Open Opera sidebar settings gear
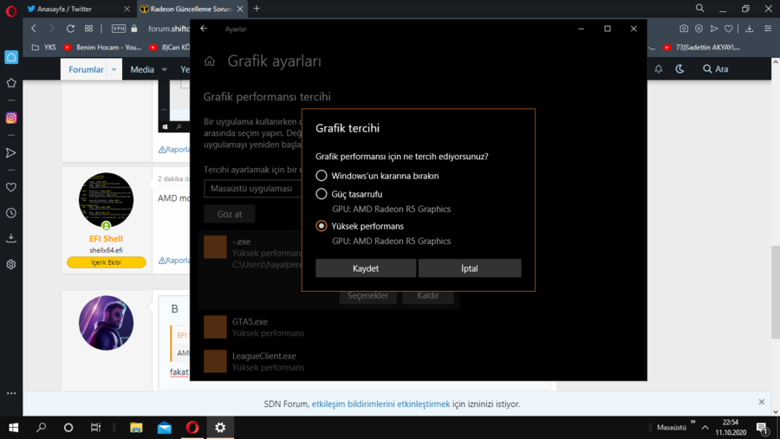 point(11,264)
